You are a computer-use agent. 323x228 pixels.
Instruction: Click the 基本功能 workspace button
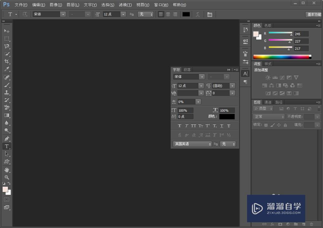(314, 14)
